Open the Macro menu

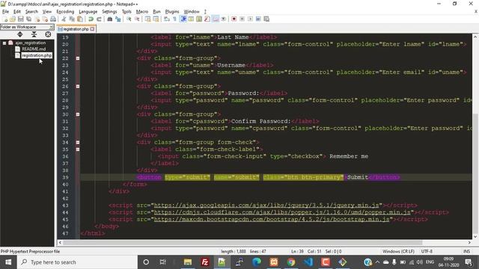[142, 12]
